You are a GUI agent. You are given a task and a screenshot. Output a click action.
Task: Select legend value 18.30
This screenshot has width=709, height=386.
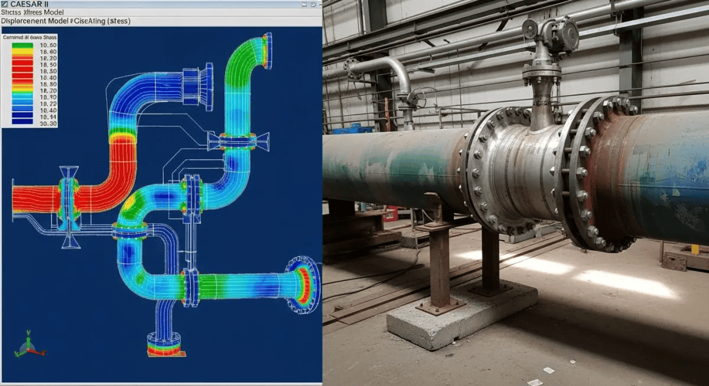48,58
